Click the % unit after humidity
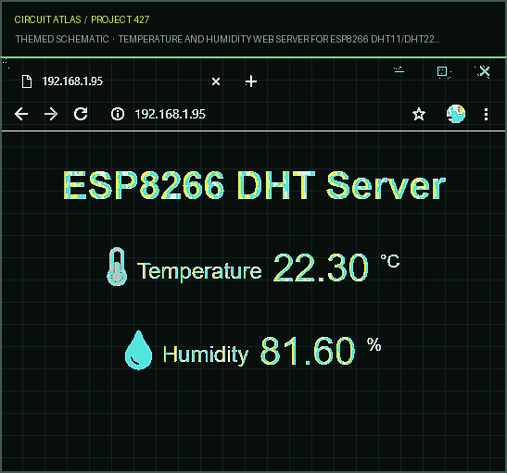The height and width of the screenshot is (473, 507). 374,344
